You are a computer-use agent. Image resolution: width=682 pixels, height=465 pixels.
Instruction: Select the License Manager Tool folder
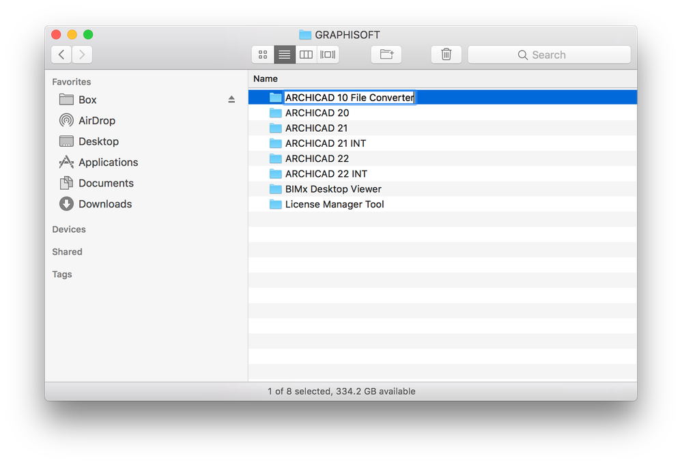(x=442, y=204)
